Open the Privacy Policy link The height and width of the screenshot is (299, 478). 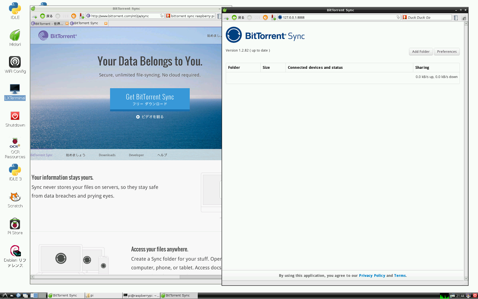click(372, 275)
